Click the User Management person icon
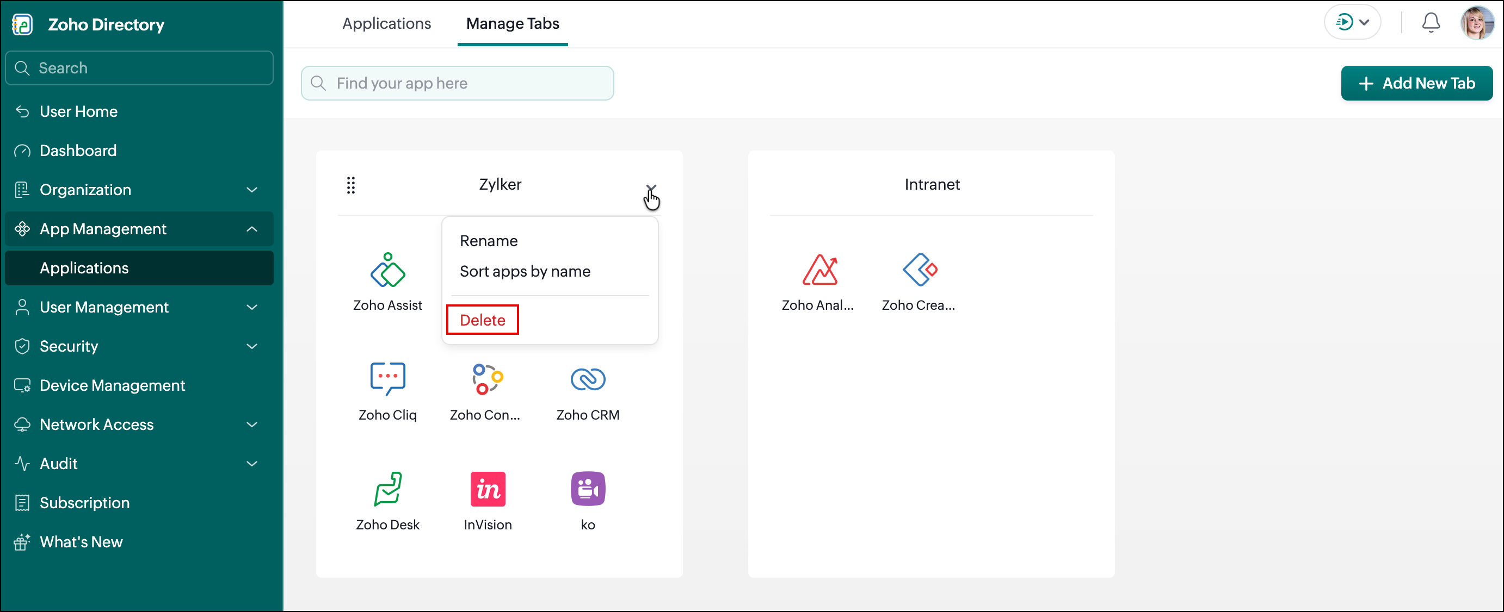This screenshot has height=612, width=1504. tap(22, 307)
